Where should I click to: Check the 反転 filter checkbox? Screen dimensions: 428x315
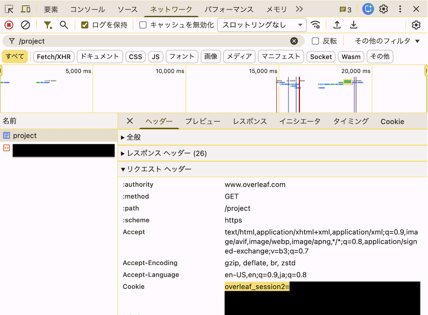coord(315,41)
